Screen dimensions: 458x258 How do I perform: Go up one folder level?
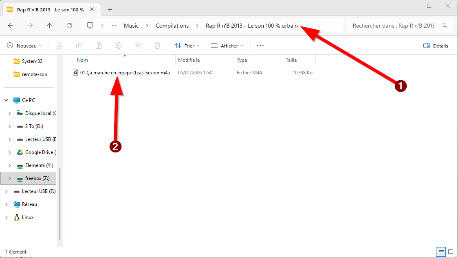pos(50,26)
